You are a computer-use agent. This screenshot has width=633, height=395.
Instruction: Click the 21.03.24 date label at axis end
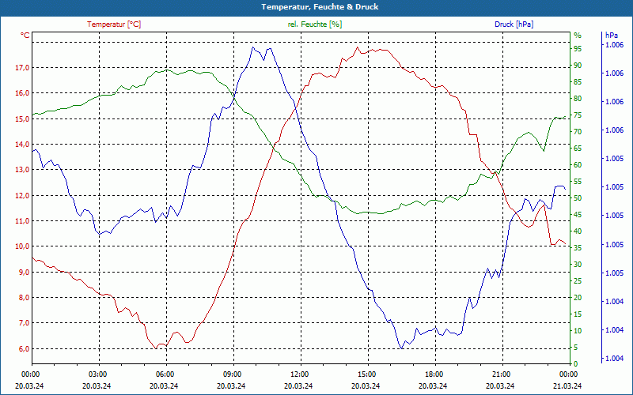567,386
